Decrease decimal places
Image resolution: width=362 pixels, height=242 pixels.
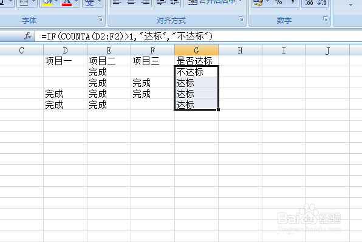322,3
